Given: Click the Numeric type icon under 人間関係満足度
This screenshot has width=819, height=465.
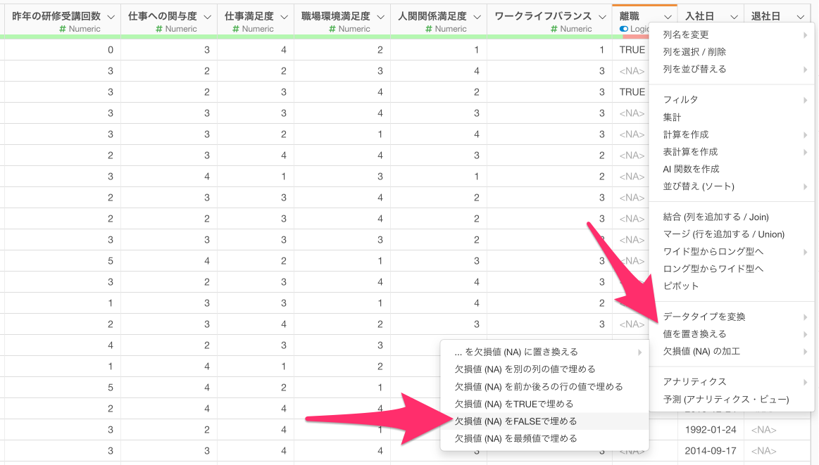Looking at the screenshot, I should (x=430, y=29).
